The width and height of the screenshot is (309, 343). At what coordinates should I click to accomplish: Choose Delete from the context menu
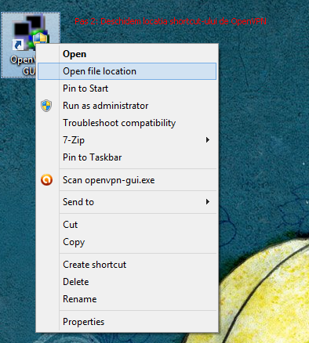coord(127,282)
